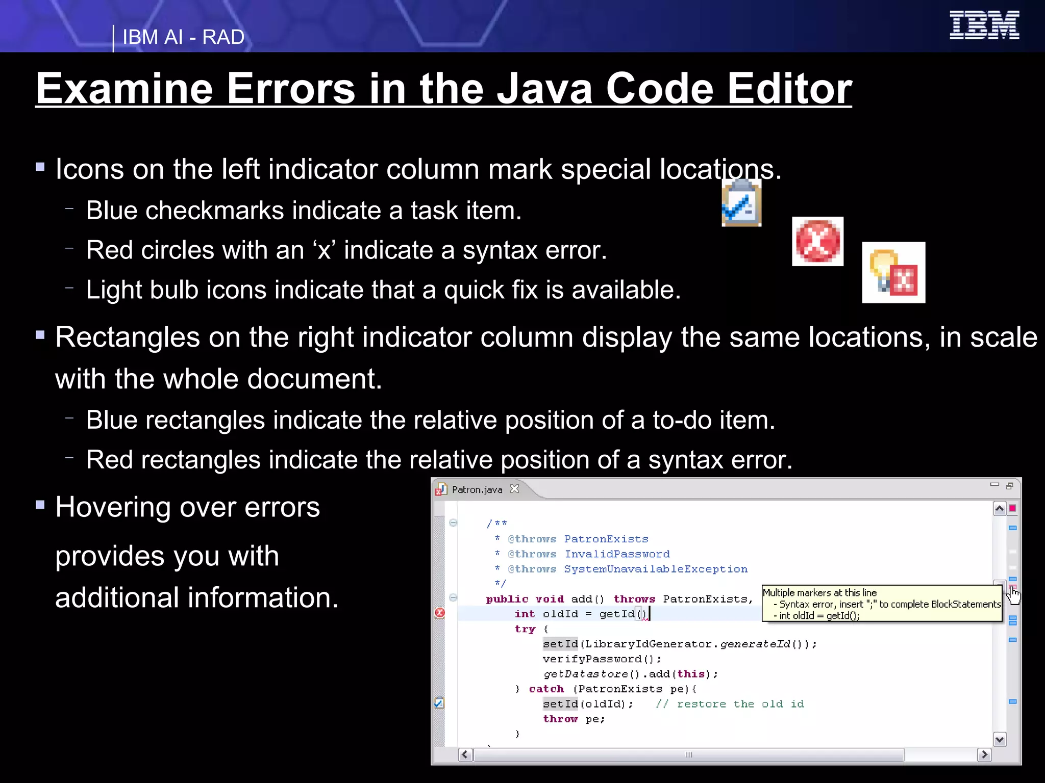Click the '@throws InvalidPassword' comment line
This screenshot has height=783, width=1045.
point(582,554)
